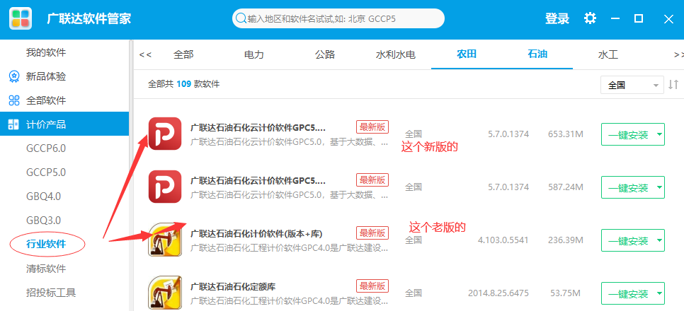Expand install options arrow for 石油石化定额库
Screen dimensions: 684x311
[659, 293]
